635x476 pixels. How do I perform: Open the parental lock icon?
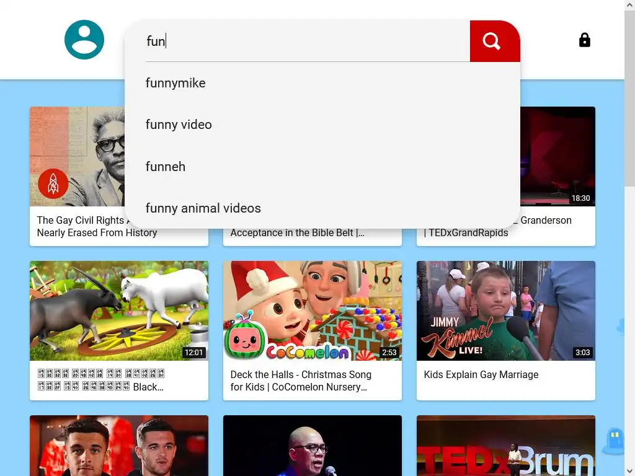(x=584, y=40)
